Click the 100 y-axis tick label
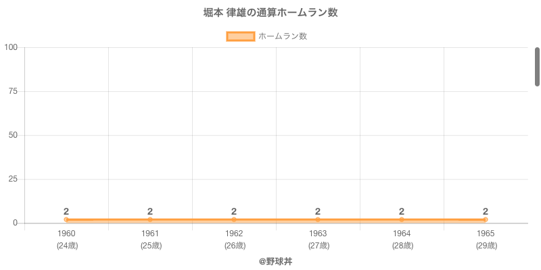541x270 pixels. (x=11, y=47)
